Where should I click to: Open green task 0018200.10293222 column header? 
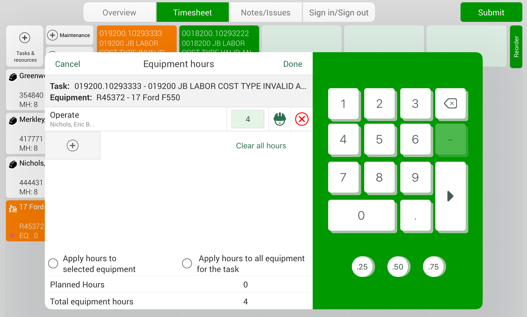[219, 39]
